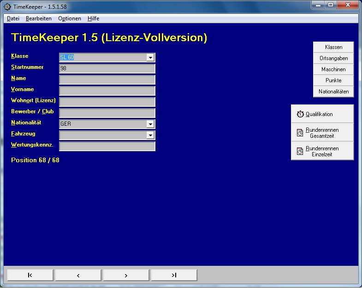
Task: Click the Maschinen button
Action: pyautogui.click(x=333, y=69)
